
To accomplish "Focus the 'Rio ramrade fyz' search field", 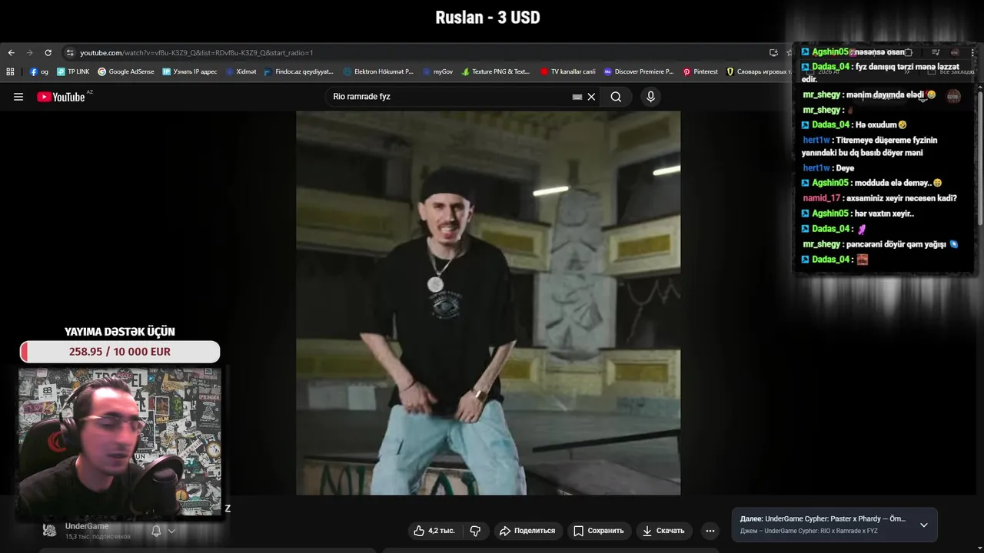I will [x=450, y=97].
